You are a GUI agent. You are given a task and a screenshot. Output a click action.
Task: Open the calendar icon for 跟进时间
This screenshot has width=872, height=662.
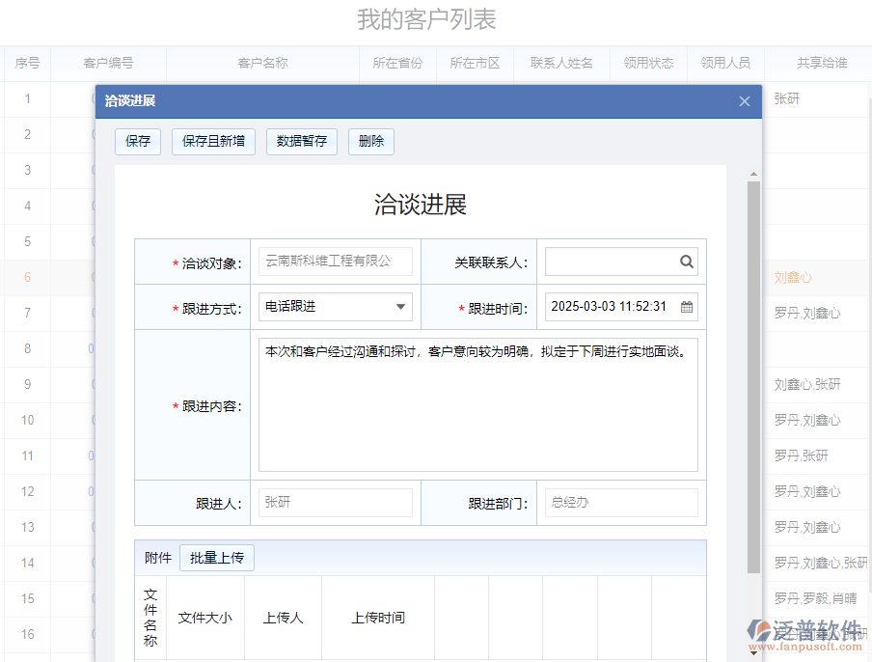point(687,307)
